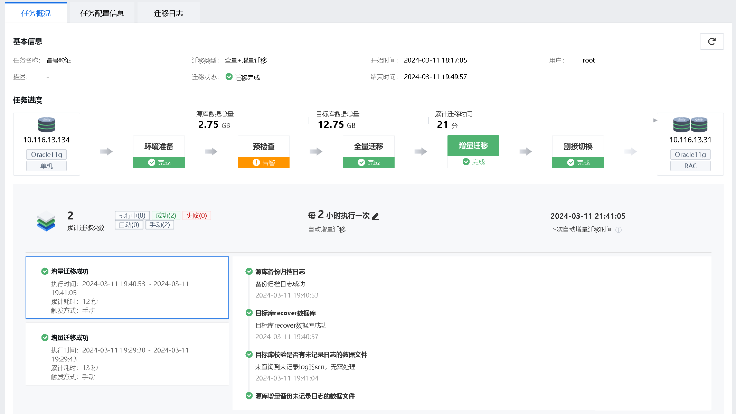Viewport: 736px width, 414px height.
Task: Filter by 成功(2) tag
Action: point(166,216)
